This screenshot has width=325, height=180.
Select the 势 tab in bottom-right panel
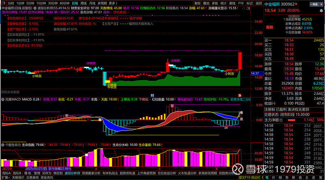pyautogui.click(x=287, y=178)
